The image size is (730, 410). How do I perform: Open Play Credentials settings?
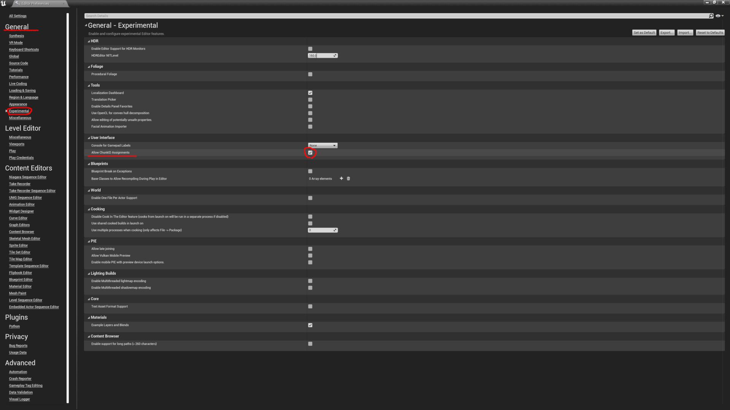click(x=21, y=158)
